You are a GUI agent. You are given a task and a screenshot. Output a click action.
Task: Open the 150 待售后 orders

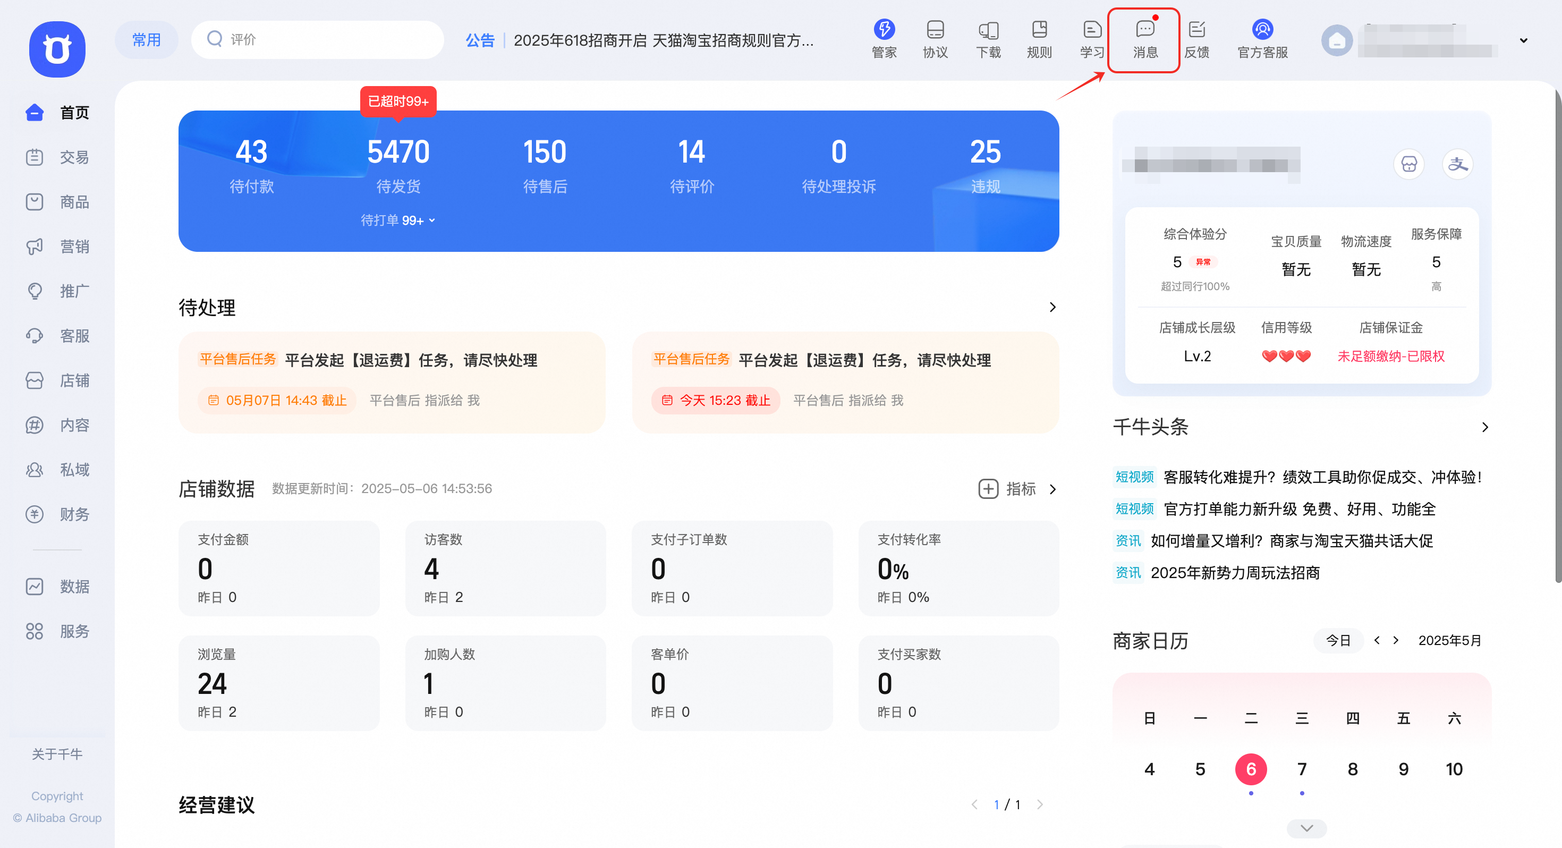(x=545, y=166)
